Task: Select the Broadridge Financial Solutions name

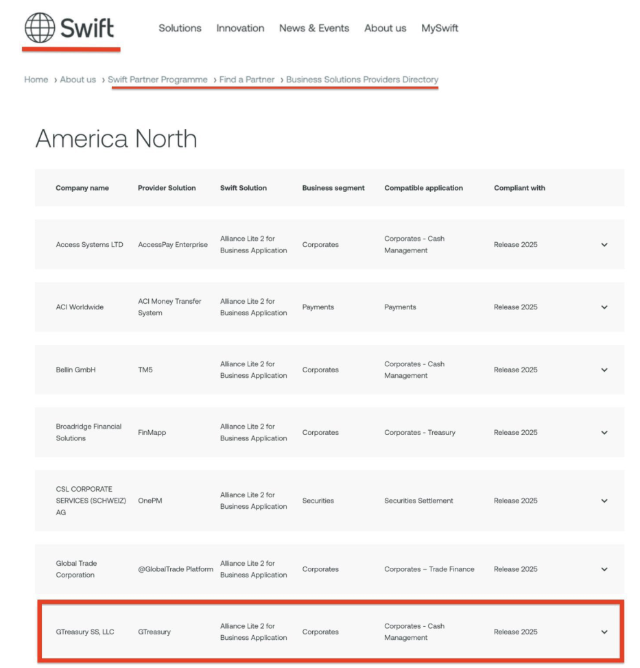Action: point(88,432)
